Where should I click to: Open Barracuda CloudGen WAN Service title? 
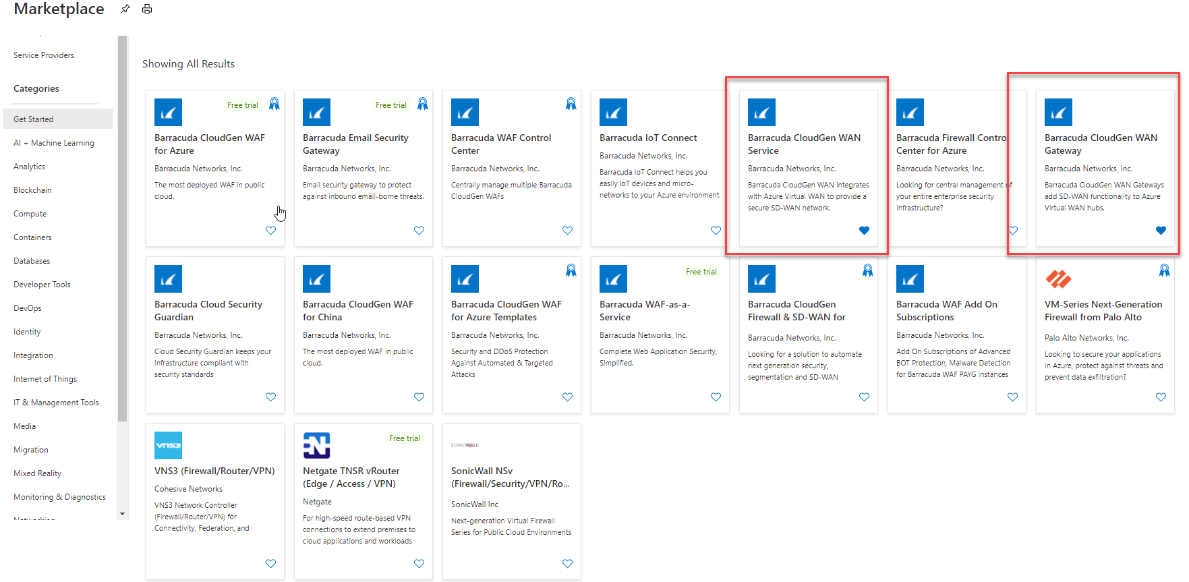804,144
